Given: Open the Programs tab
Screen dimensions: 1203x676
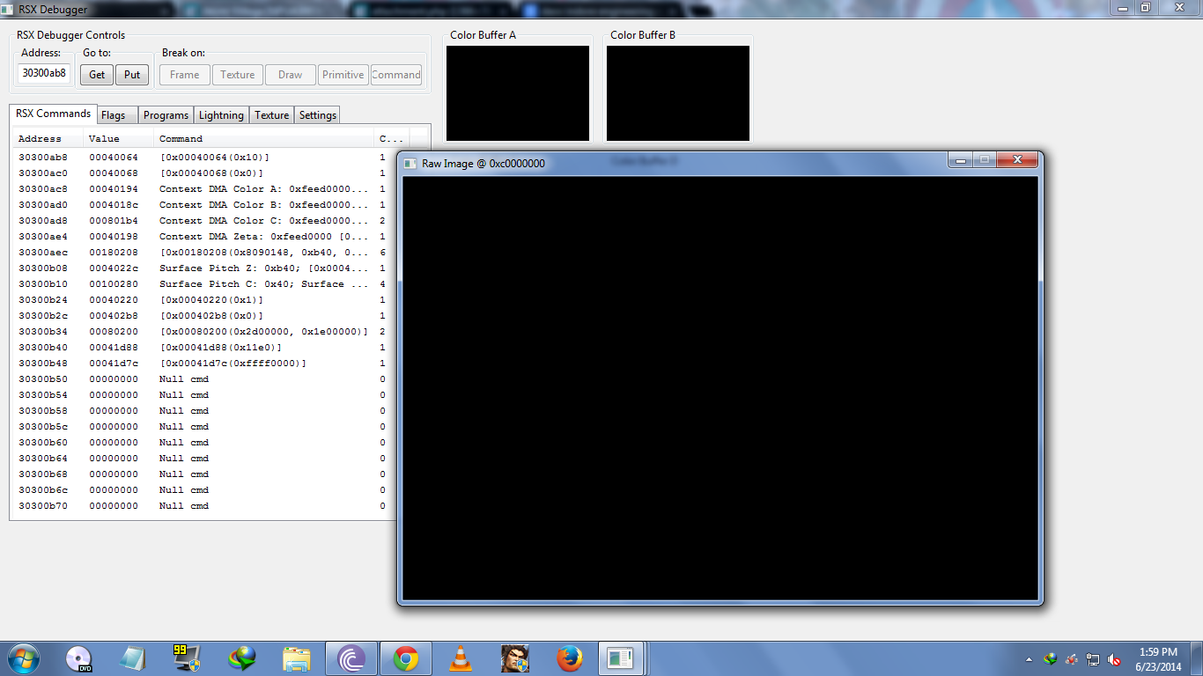Looking at the screenshot, I should click(x=166, y=115).
